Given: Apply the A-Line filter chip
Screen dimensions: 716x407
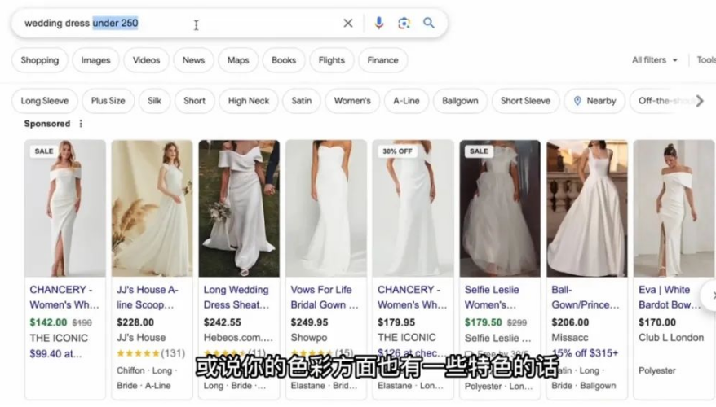Looking at the screenshot, I should point(406,101).
